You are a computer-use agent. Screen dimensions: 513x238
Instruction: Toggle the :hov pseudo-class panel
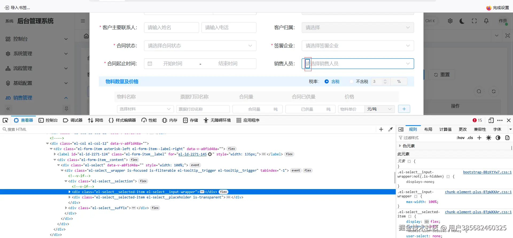pos(460,138)
